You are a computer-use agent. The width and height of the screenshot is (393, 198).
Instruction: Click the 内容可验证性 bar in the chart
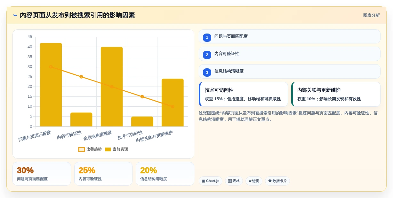81,119
